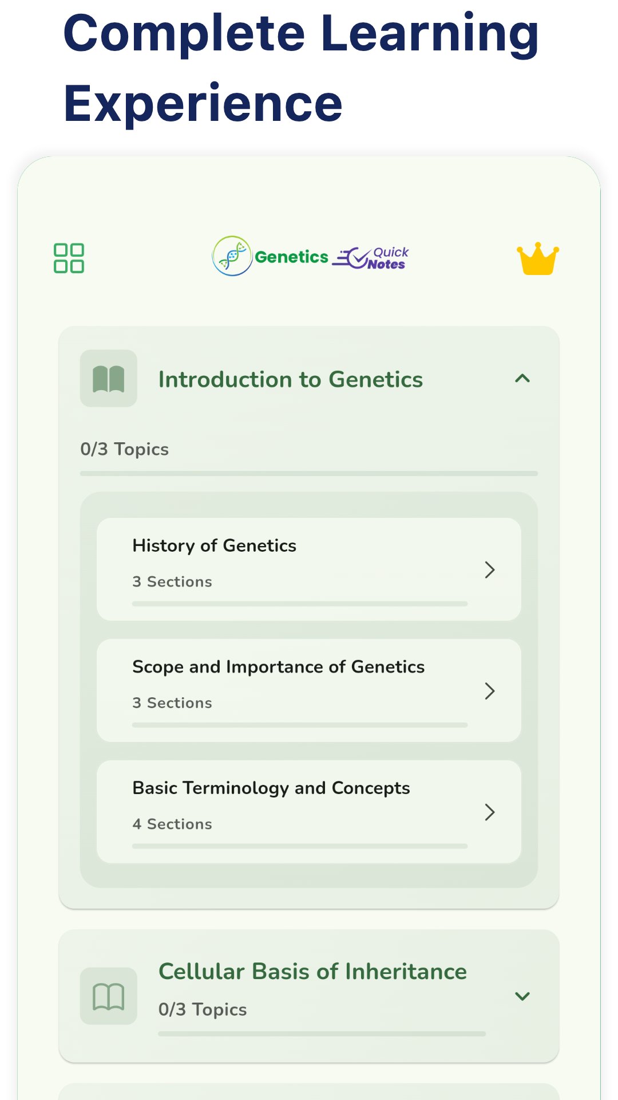Click the arrow on Basic Terminology and Concepts
Viewport: 618px width, 1100px height.
coord(490,812)
